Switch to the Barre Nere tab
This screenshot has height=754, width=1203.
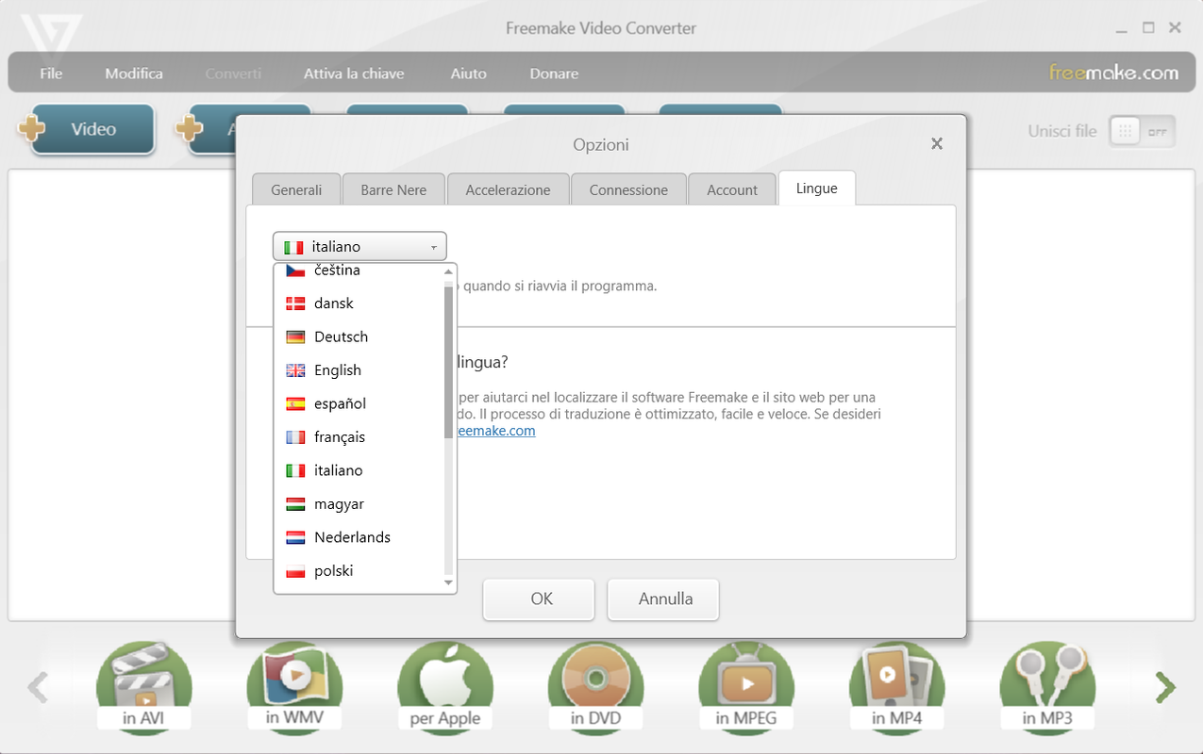tap(393, 189)
